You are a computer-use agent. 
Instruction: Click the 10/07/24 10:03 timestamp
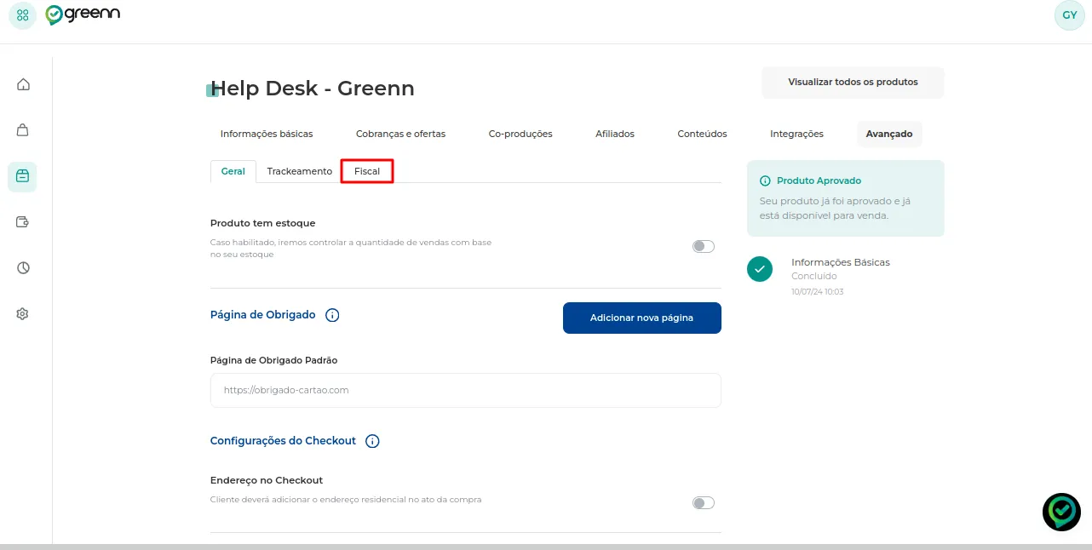(818, 292)
